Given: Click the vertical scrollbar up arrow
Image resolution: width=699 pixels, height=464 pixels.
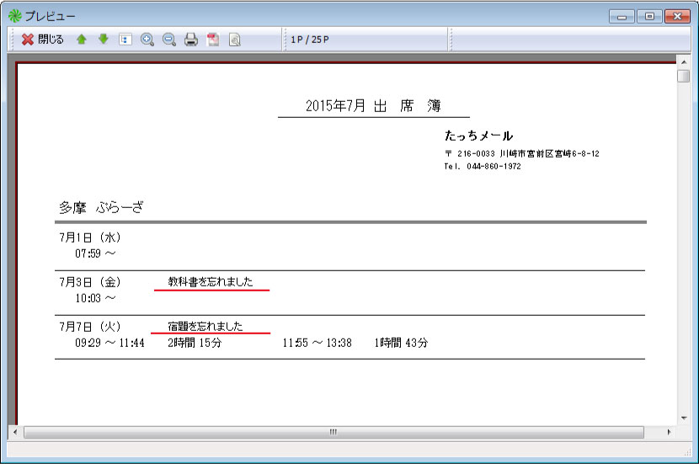Looking at the screenshot, I should click(x=683, y=61).
